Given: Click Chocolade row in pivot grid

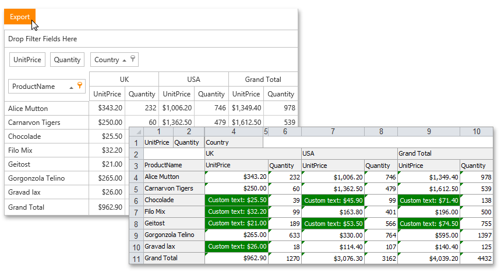Looking at the screenshot, I should [47, 136].
